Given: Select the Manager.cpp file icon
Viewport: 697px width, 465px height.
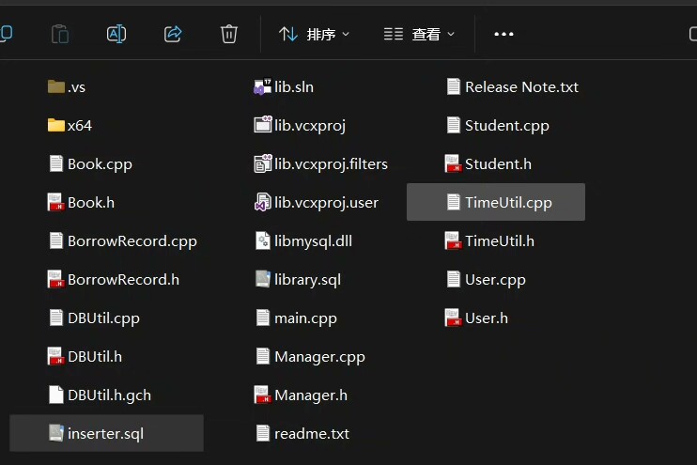Looking at the screenshot, I should (263, 357).
